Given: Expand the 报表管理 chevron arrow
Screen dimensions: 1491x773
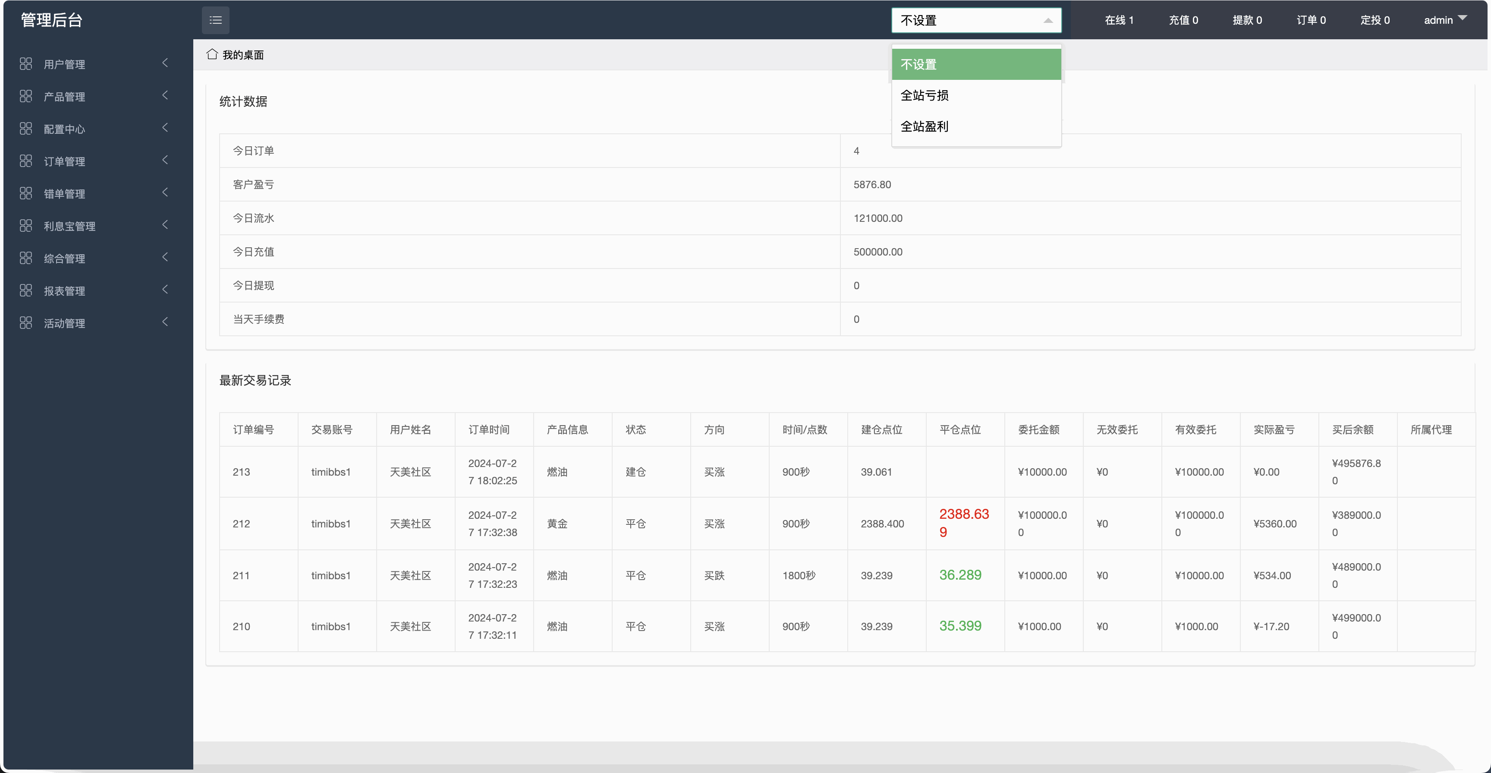Looking at the screenshot, I should (x=165, y=290).
